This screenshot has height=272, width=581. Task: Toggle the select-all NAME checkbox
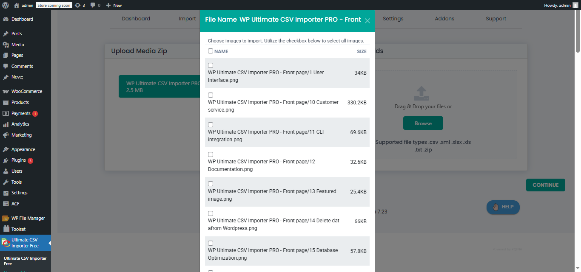pos(211,51)
